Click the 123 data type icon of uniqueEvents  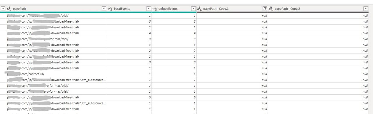tap(155, 9)
